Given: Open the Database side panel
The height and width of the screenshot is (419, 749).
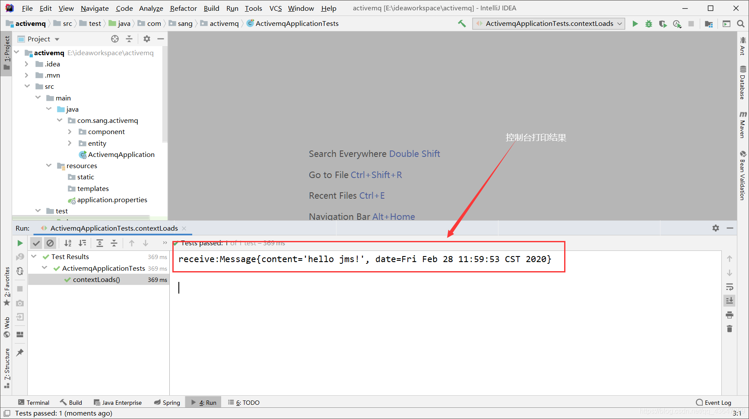Looking at the screenshot, I should [x=743, y=82].
